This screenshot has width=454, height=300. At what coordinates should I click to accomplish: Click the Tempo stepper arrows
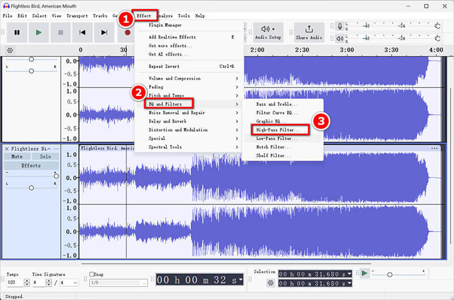[x=27, y=282]
